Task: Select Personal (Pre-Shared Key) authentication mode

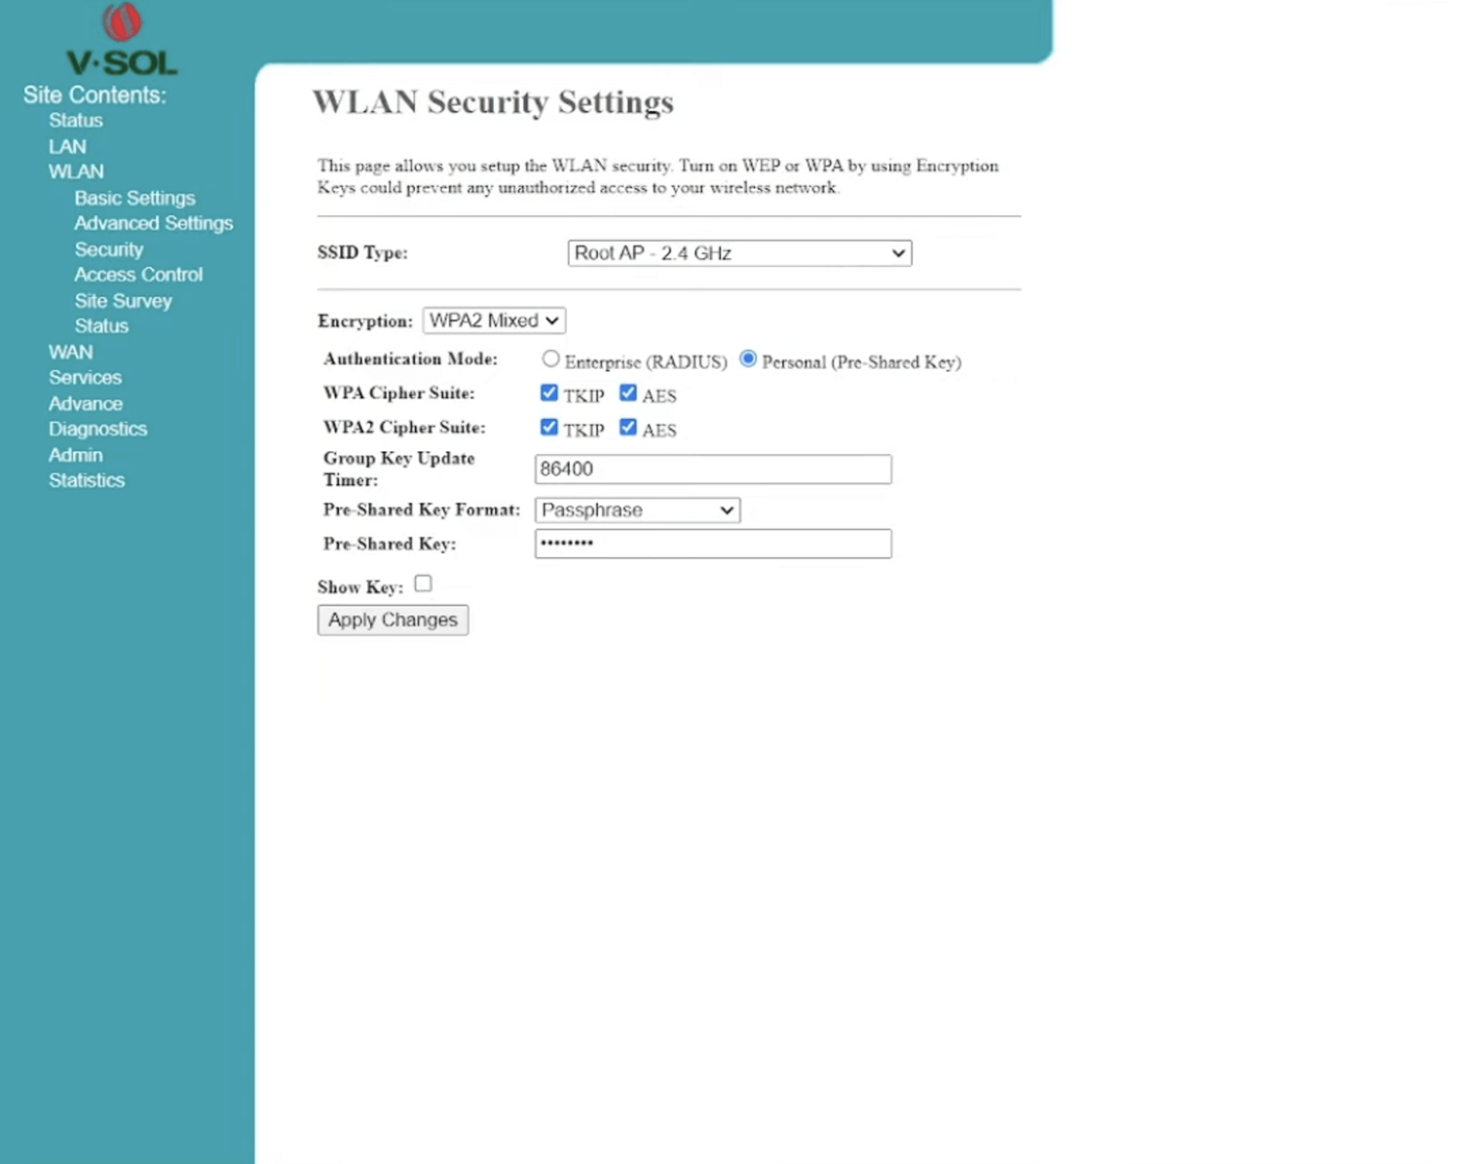Action: [748, 359]
